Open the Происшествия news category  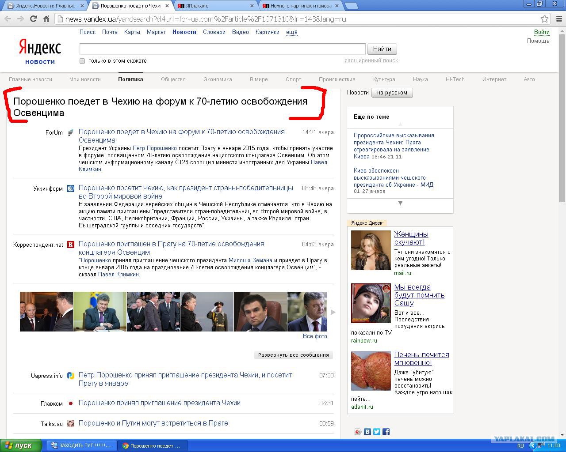click(x=337, y=79)
